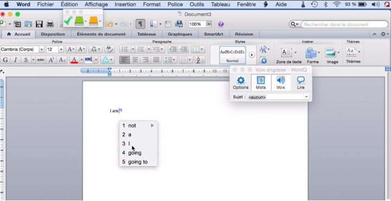Image resolution: width=391 pixels, height=201 pixels.
Task: Toggle bold (G) formatting
Action: (5, 60)
